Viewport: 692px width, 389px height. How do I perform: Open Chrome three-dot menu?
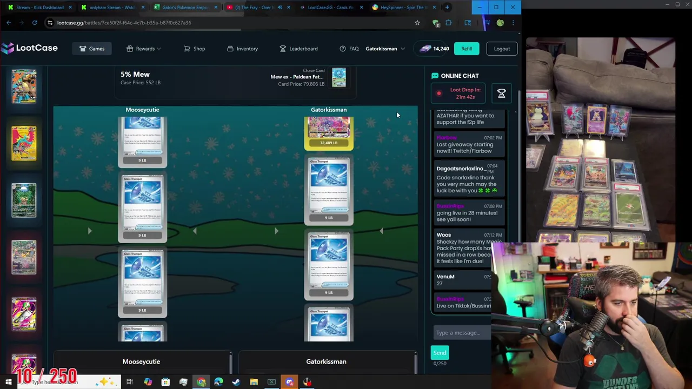point(513,23)
